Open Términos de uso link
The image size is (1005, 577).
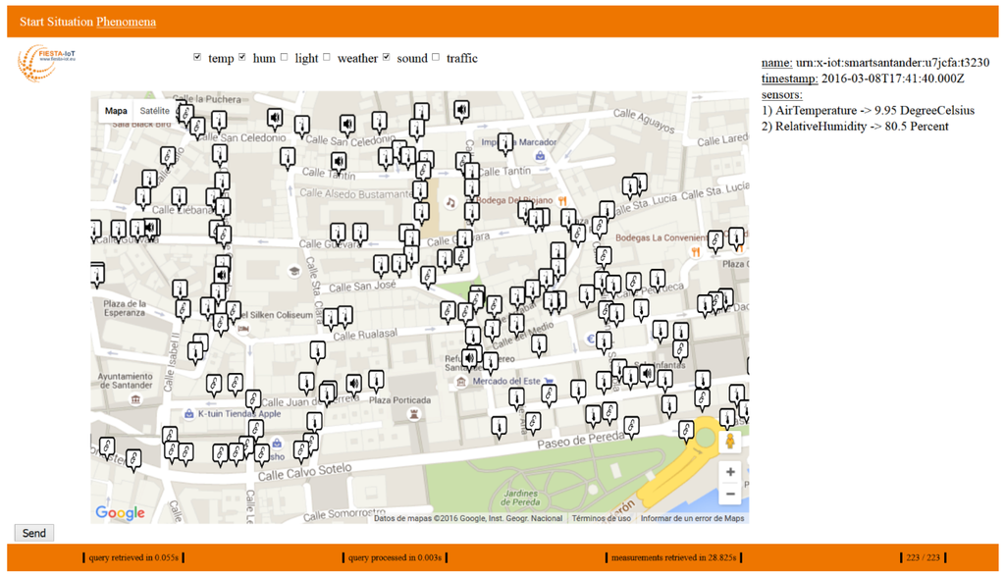[x=602, y=518]
